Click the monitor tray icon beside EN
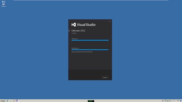 [x=166, y=101]
